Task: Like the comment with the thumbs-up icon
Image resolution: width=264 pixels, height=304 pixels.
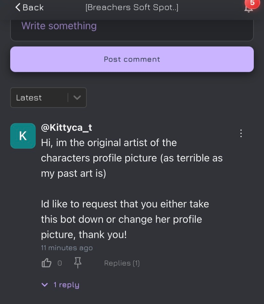Action: point(47,263)
